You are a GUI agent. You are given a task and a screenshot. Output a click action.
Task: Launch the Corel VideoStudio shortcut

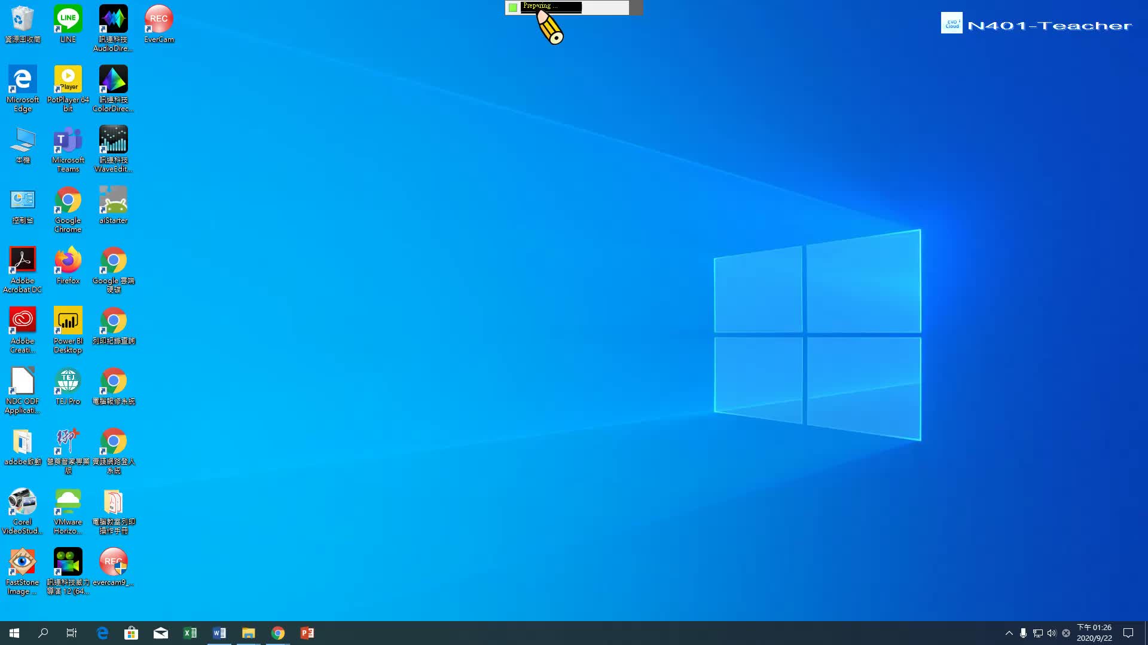click(23, 511)
